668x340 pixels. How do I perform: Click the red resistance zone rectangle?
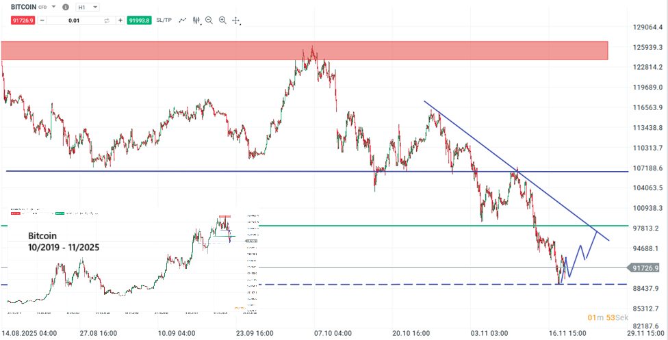coord(304,50)
